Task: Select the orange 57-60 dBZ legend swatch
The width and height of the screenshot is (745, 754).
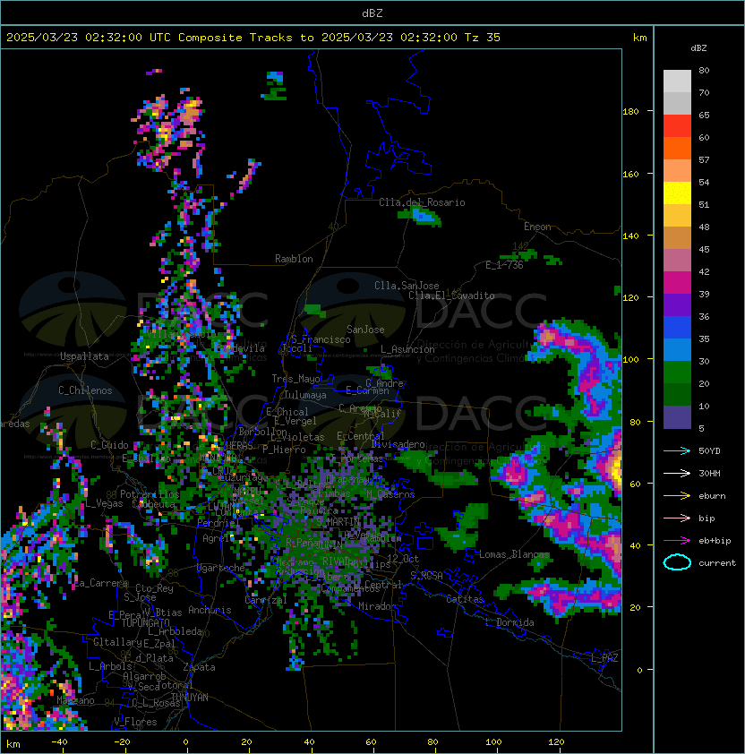Action: pyautogui.click(x=677, y=149)
